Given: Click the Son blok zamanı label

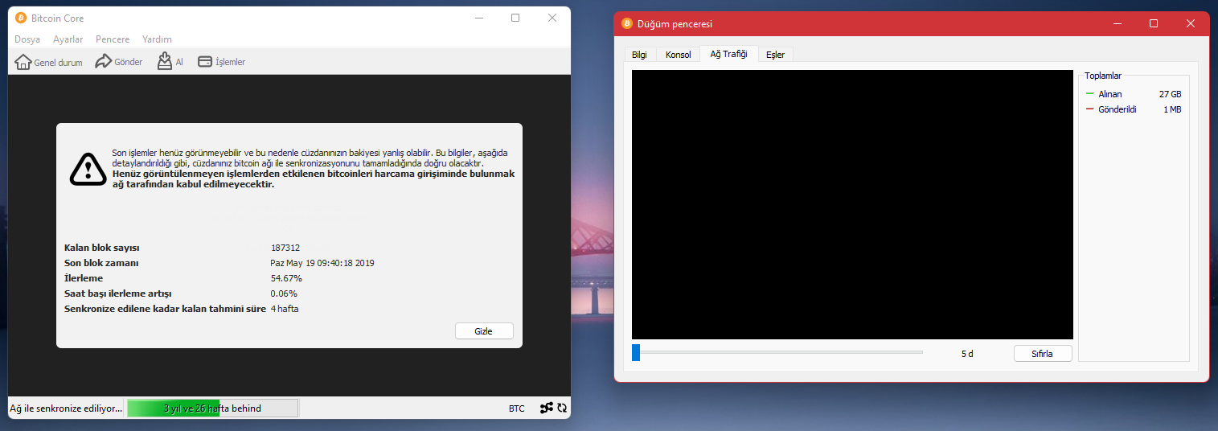Looking at the screenshot, I should tap(102, 263).
